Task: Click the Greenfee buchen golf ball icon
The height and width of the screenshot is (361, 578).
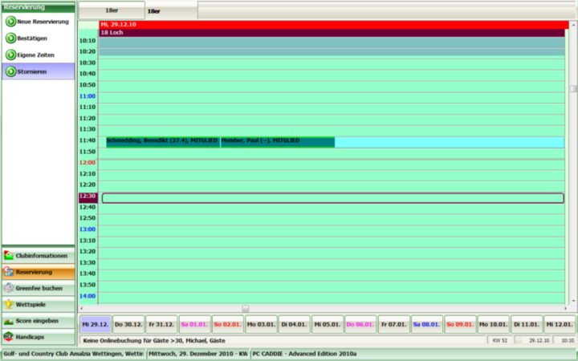Action: point(9,287)
